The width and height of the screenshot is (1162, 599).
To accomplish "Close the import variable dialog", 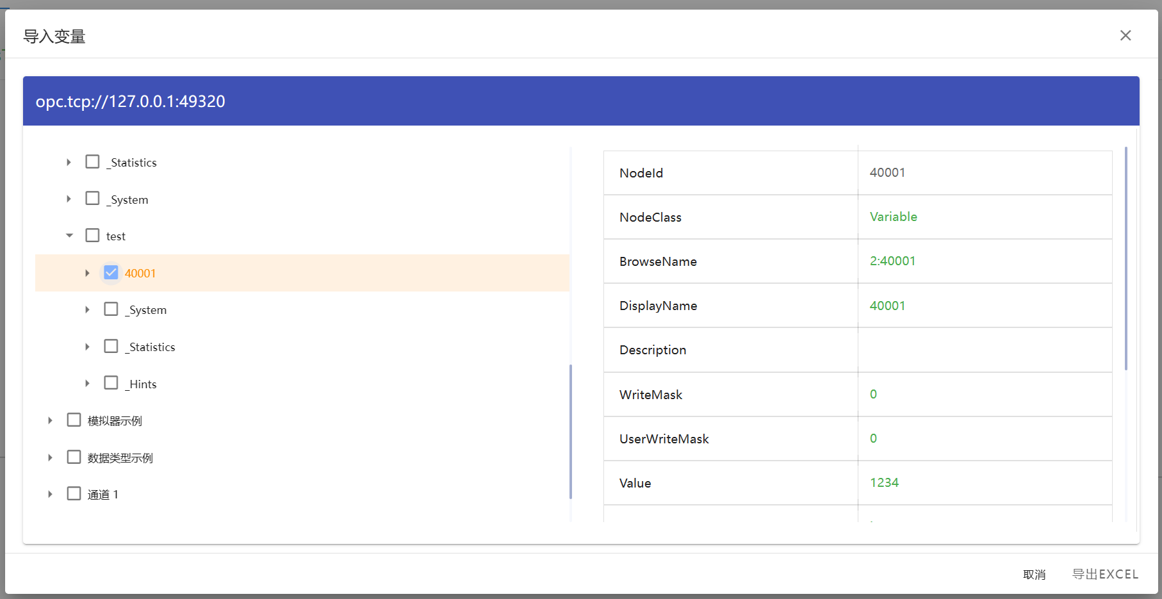I will point(1125,36).
